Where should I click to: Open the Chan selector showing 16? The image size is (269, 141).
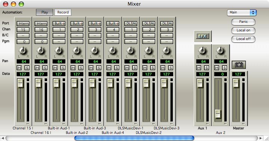tap(41, 30)
